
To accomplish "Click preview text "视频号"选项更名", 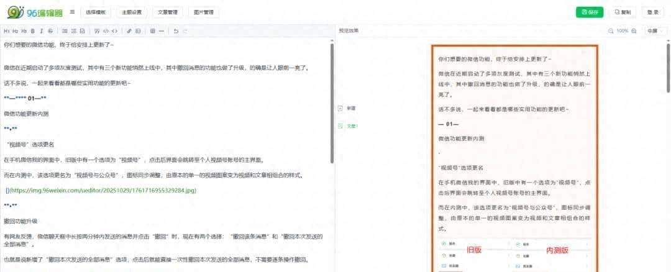I will tap(462, 168).
